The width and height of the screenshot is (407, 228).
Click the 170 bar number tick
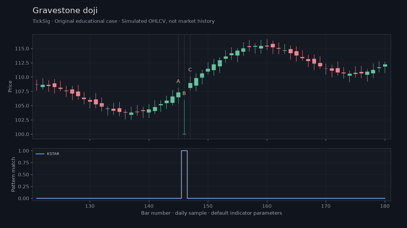[x=326, y=206]
